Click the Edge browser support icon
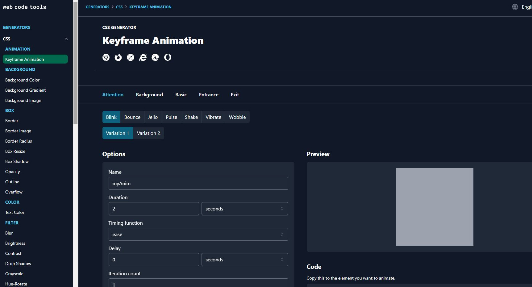 click(155, 57)
